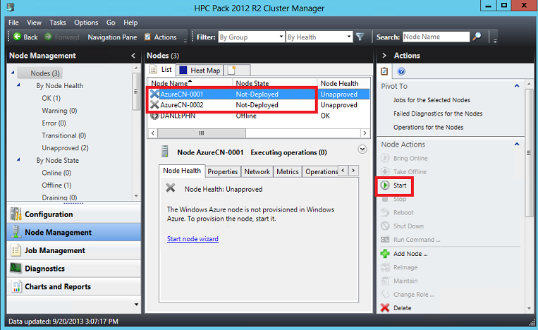Click the Actions toolbar icon
This screenshot has width=538, height=330.
click(x=147, y=37)
